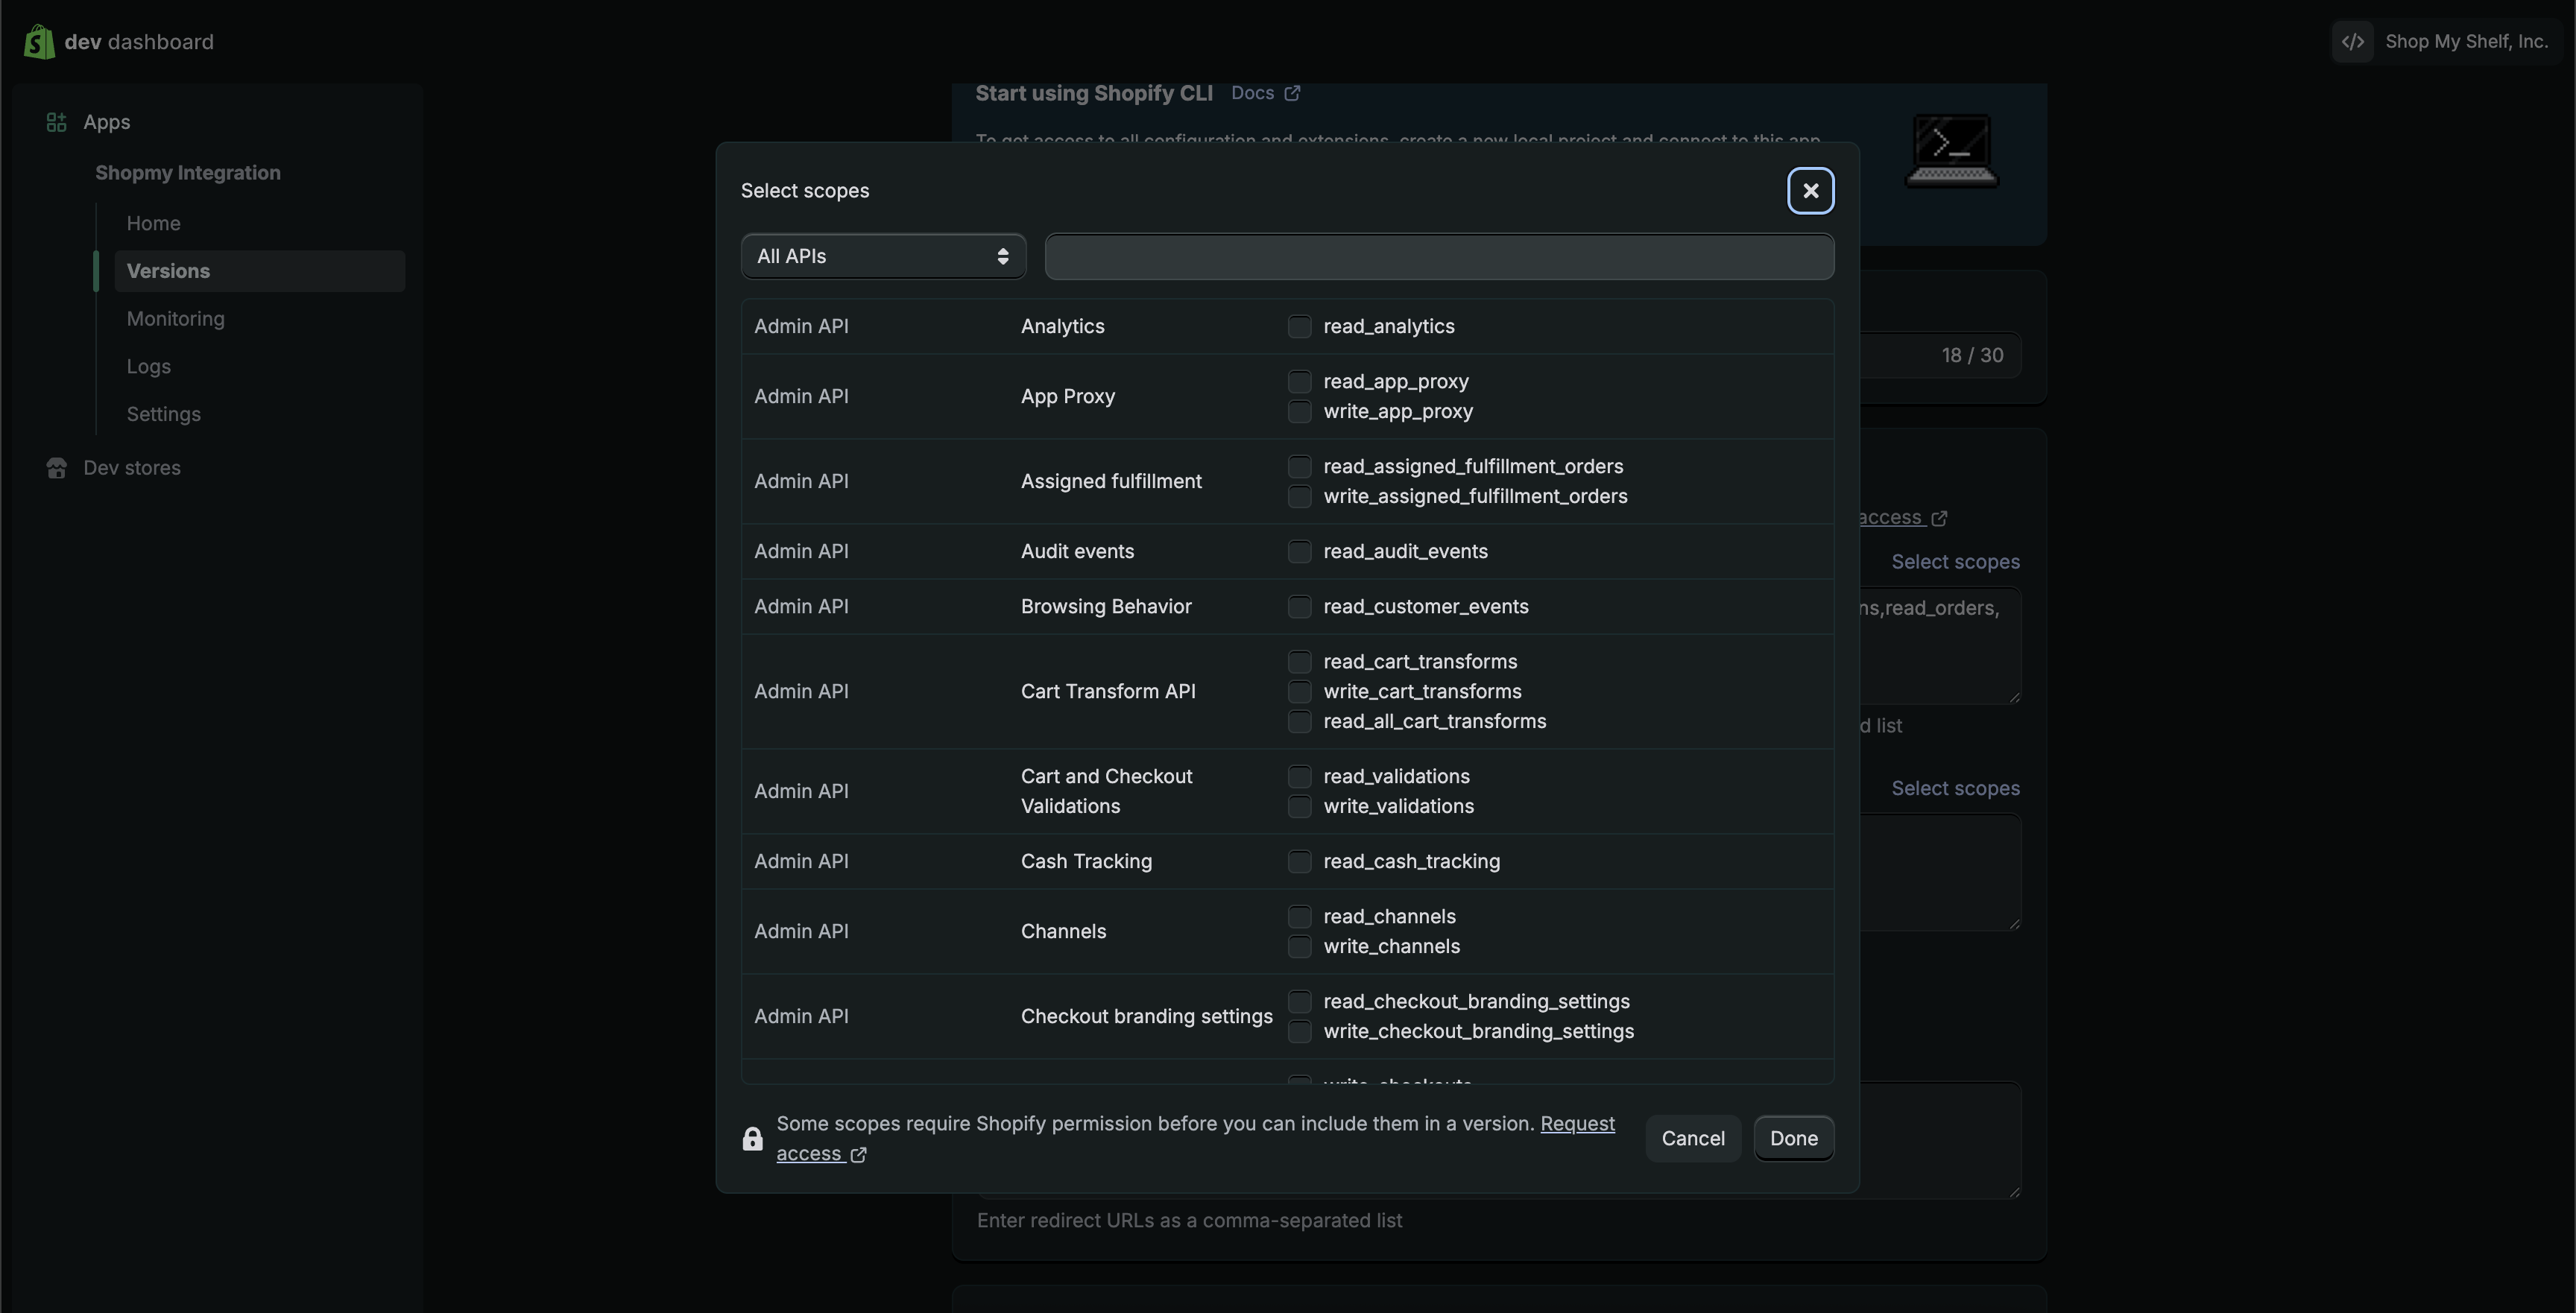Click the Shopify logo in the top bar

pos(38,41)
